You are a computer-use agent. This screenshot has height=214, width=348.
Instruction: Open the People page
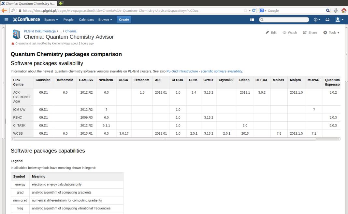(68, 20)
